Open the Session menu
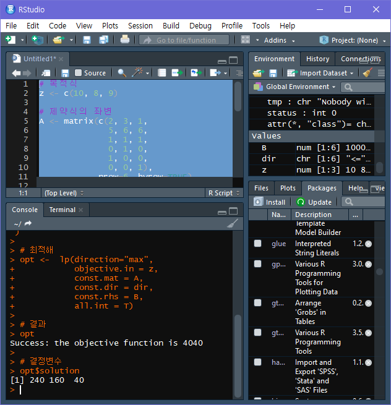 140,26
